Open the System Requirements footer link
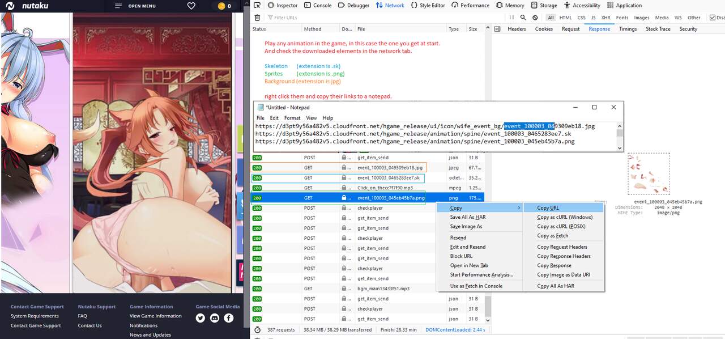Image resolution: width=725 pixels, height=339 pixels. 35,316
